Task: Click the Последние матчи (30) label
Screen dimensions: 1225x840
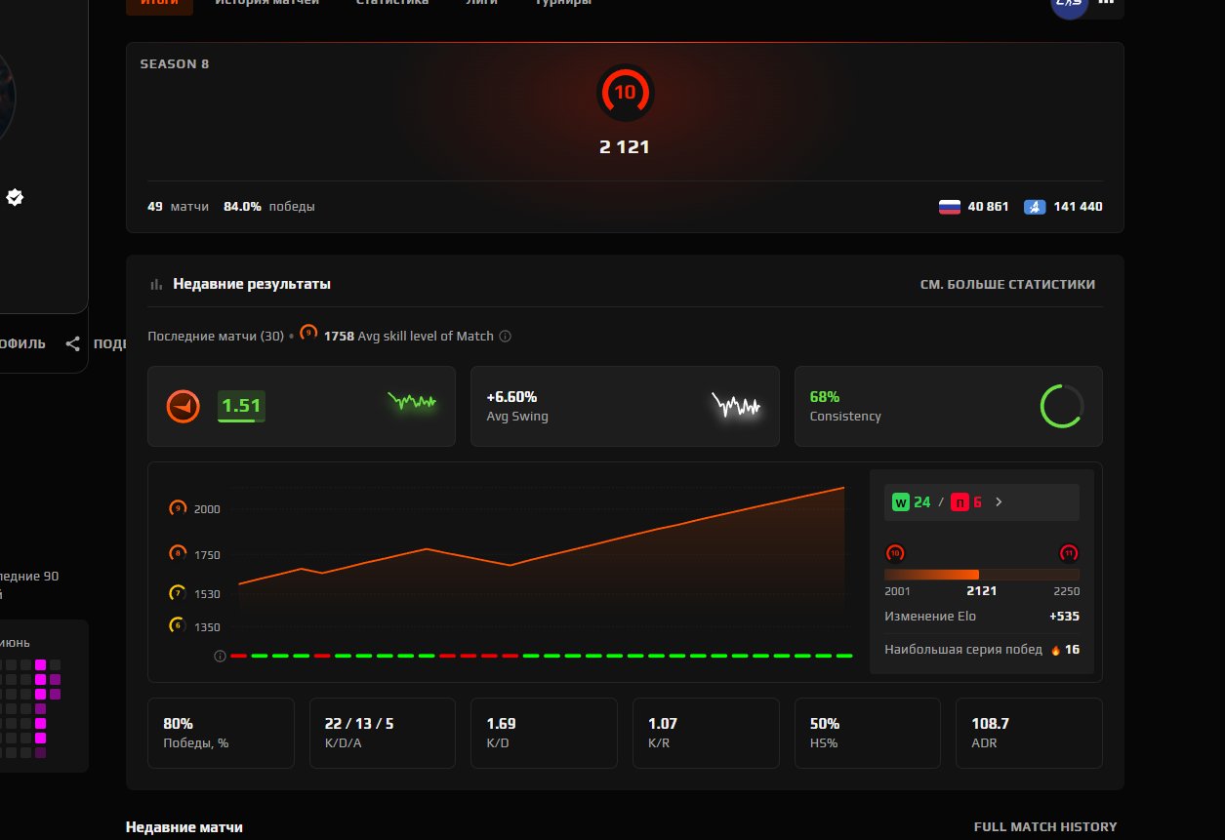Action: tap(216, 337)
